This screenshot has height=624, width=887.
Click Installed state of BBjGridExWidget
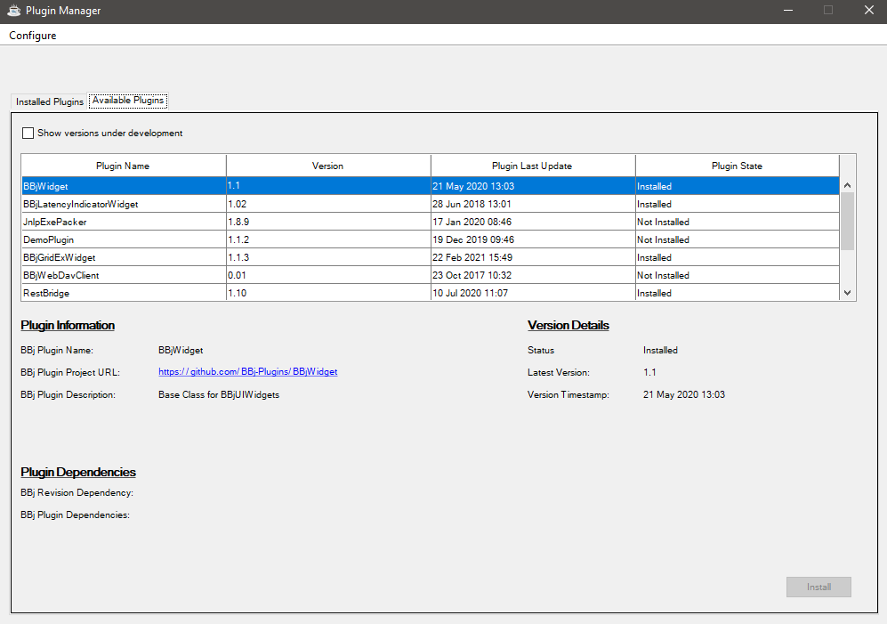tap(738, 257)
